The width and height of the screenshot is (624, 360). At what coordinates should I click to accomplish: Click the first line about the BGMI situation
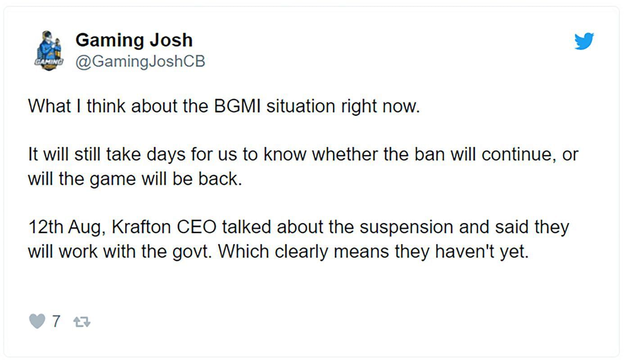(223, 106)
